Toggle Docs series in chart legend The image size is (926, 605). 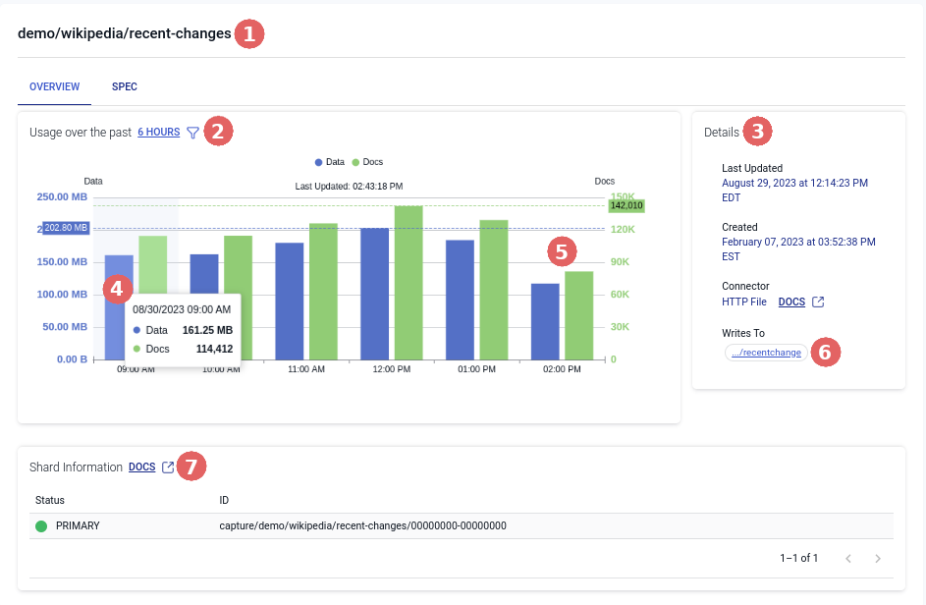[x=368, y=161]
